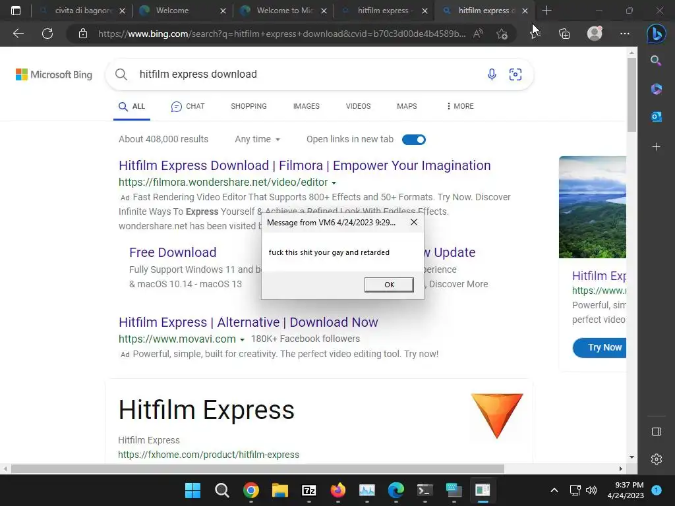This screenshot has height=506, width=675.
Task: Open the clock and date panel
Action: click(626, 490)
